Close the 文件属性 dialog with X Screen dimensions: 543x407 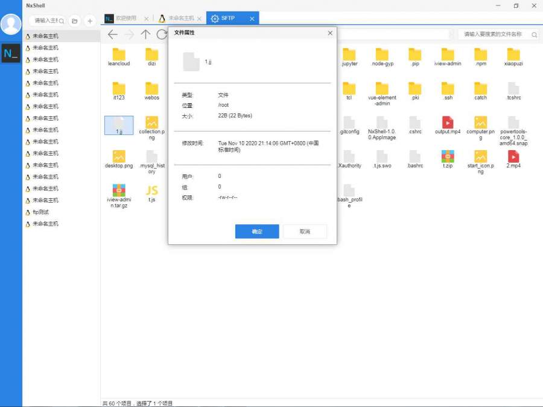[x=330, y=33]
